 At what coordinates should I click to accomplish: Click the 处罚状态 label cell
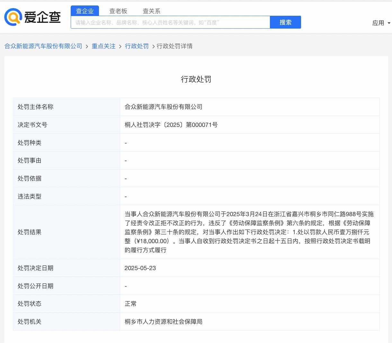[67, 304]
